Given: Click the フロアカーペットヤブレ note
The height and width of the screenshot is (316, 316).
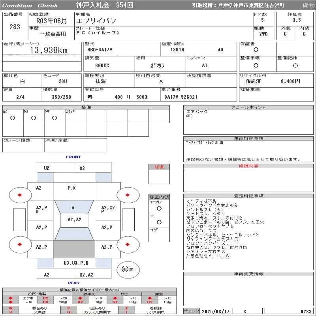Looking at the screenshot, I should coord(210,226).
